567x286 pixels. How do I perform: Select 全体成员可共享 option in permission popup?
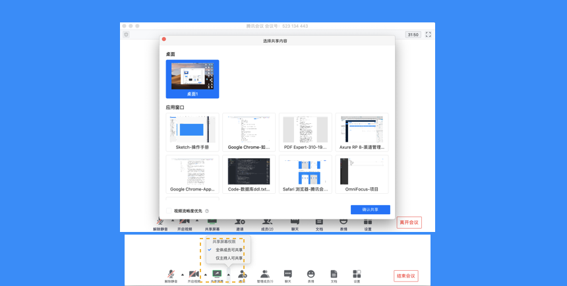point(229,250)
